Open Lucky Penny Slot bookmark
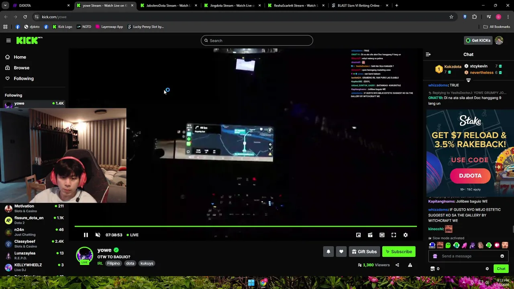The width and height of the screenshot is (514, 289). click(x=145, y=27)
